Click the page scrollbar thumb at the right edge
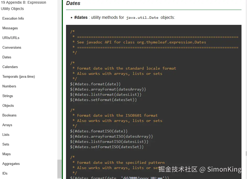The height and width of the screenshot is (179, 247). [246, 154]
